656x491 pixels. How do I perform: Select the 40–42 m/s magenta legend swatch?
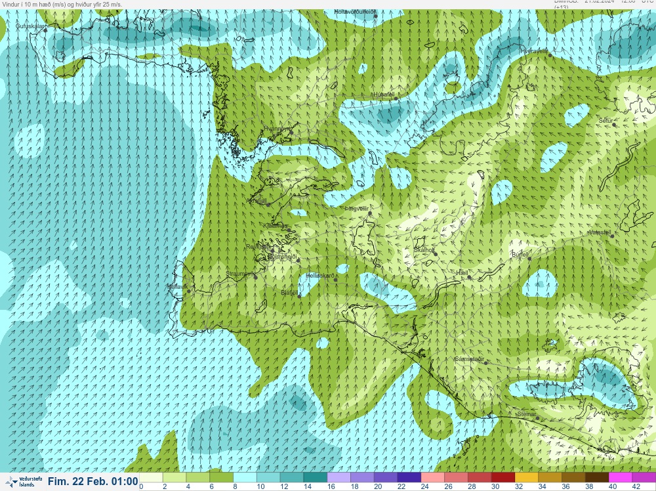pyautogui.click(x=620, y=478)
